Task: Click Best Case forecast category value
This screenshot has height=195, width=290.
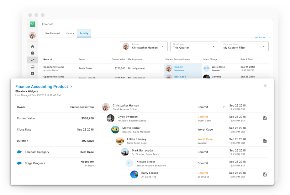Action: (x=87, y=152)
